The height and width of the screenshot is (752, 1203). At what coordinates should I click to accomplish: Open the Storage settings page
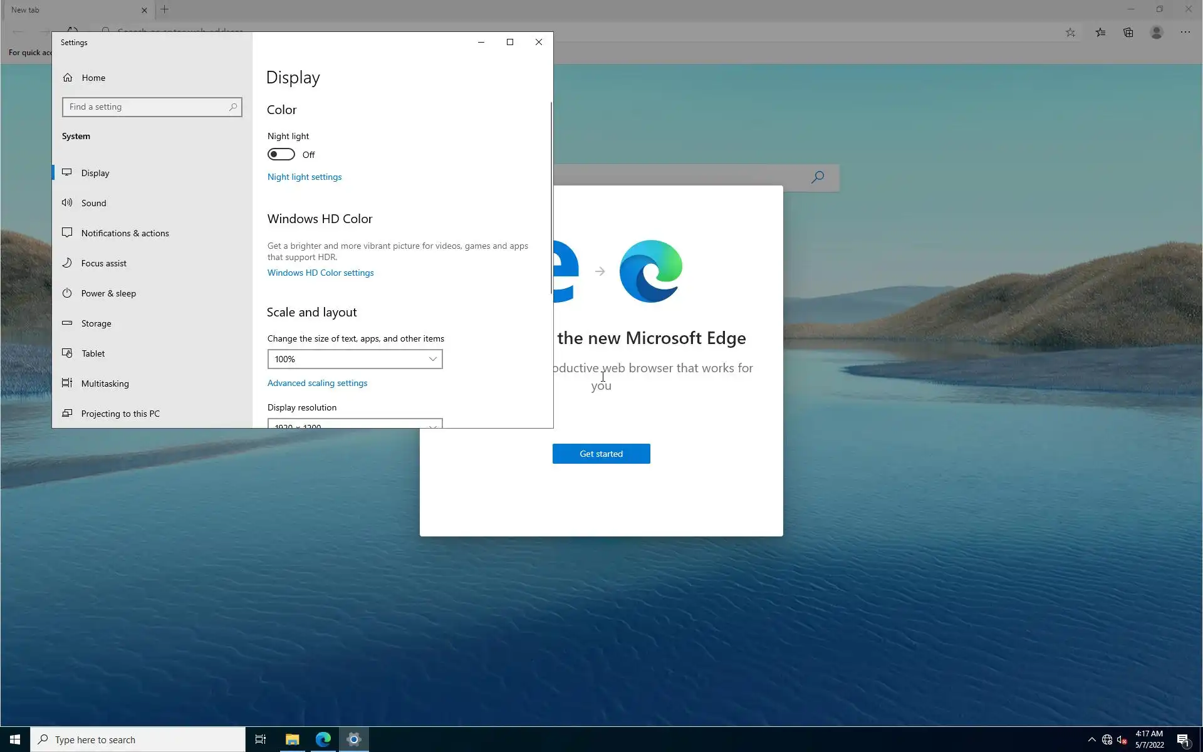[96, 323]
